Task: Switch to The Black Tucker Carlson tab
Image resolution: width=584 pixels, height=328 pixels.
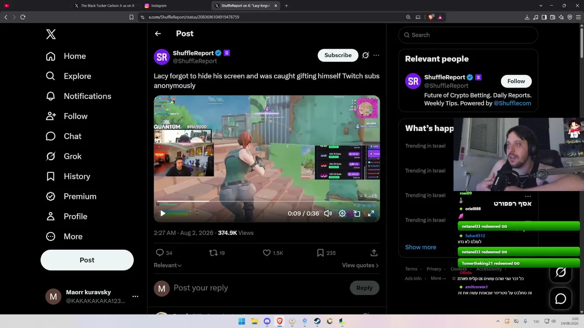Action: pos(105,6)
